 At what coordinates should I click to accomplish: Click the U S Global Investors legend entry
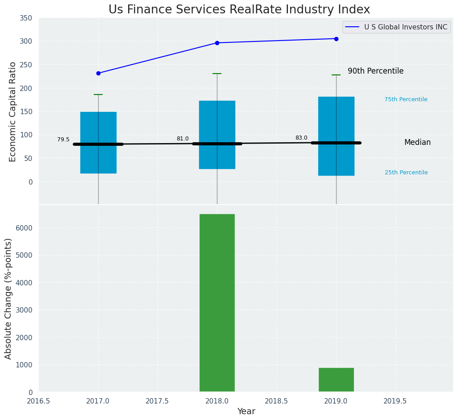pos(405,27)
